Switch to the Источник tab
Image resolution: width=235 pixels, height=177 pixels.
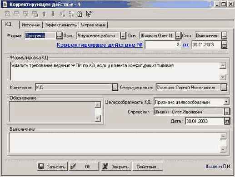coord(31,25)
